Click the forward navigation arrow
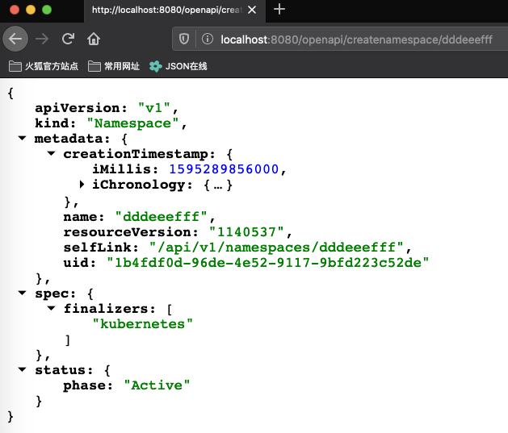The image size is (508, 433). coord(42,39)
